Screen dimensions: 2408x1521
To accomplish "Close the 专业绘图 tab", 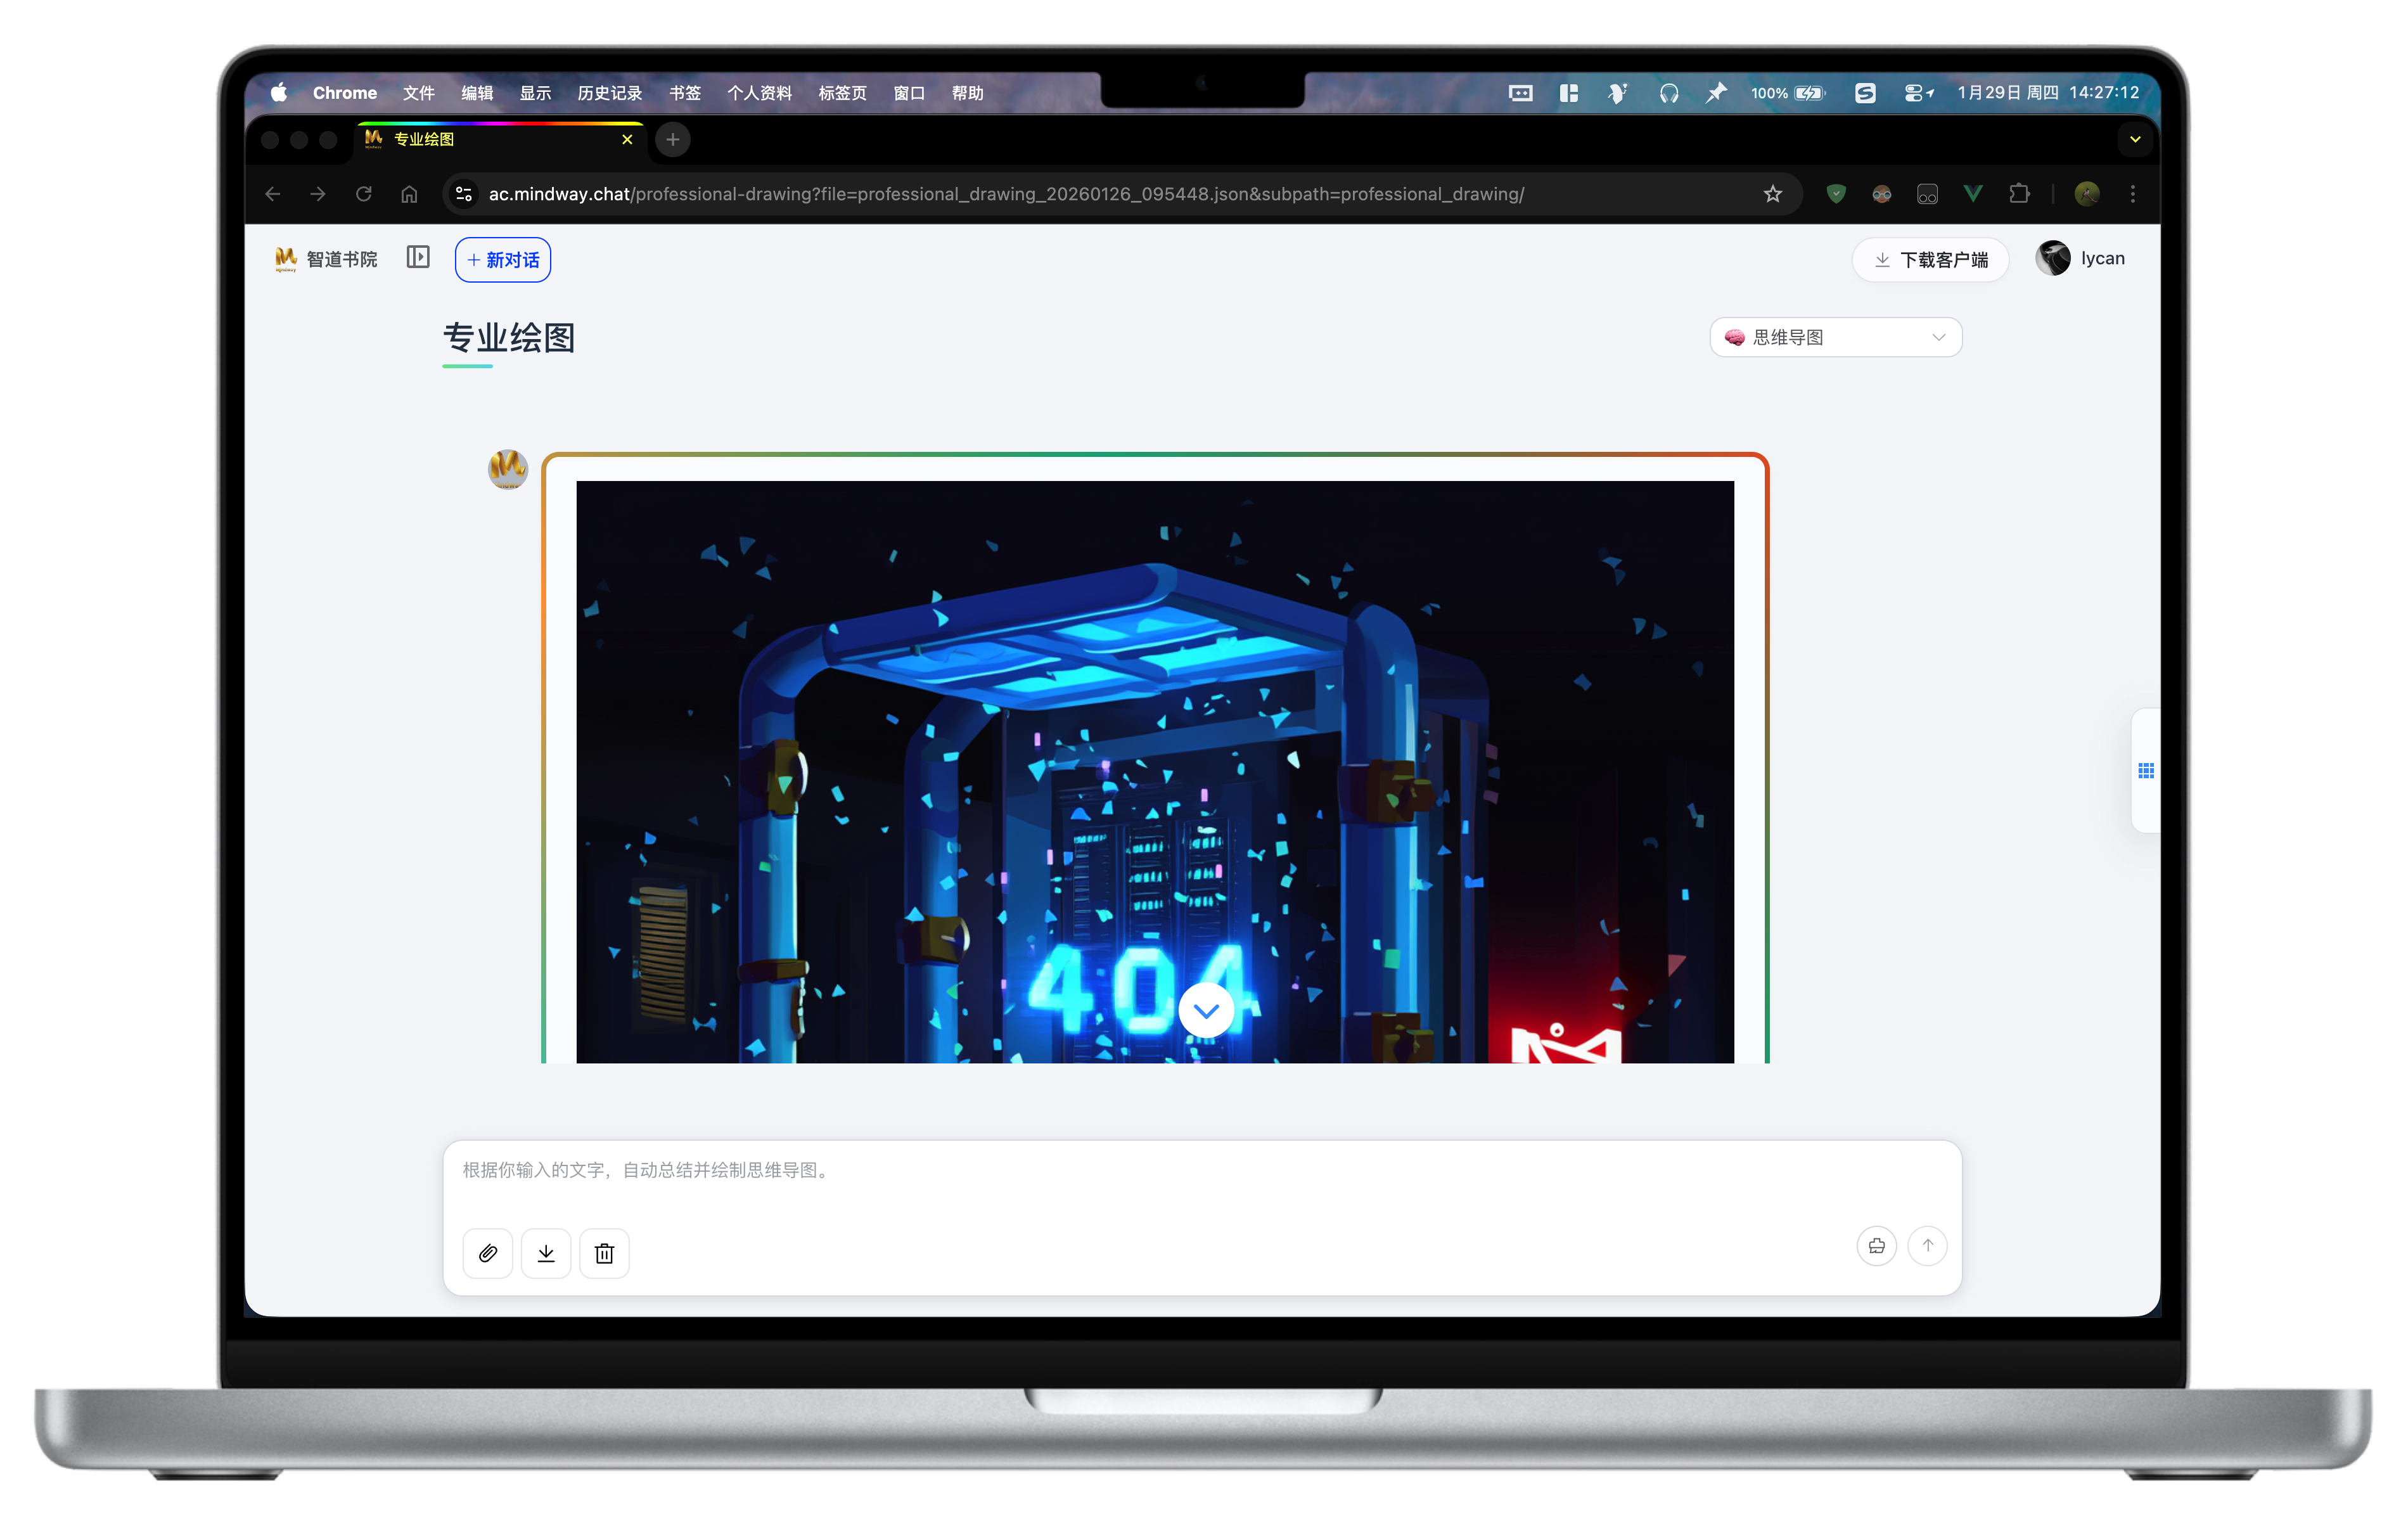I will coord(627,140).
